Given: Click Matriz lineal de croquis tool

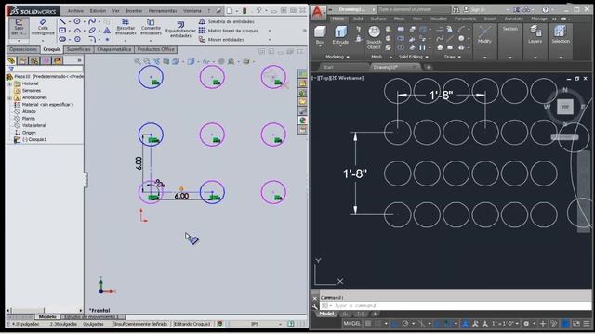Looking at the screenshot, I should [x=229, y=31].
